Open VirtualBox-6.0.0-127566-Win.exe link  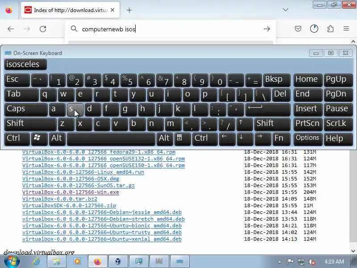pyautogui.click(x=71, y=192)
